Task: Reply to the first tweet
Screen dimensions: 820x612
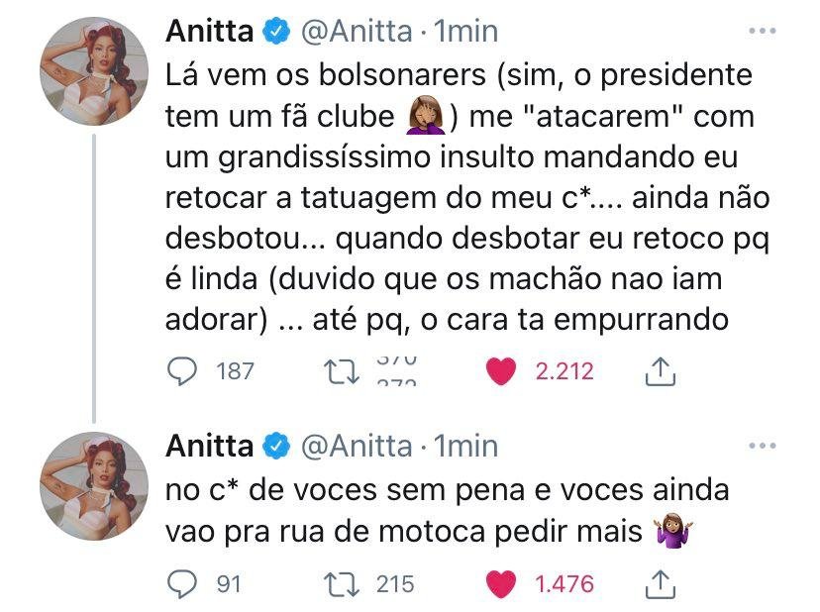Action: coord(180,370)
